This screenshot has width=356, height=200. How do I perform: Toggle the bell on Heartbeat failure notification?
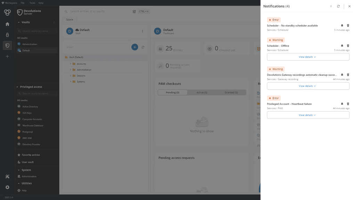(341, 104)
